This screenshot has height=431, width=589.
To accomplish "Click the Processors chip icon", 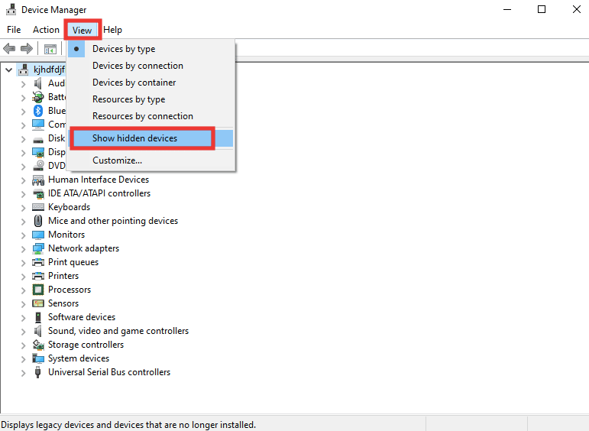I will 38,290.
